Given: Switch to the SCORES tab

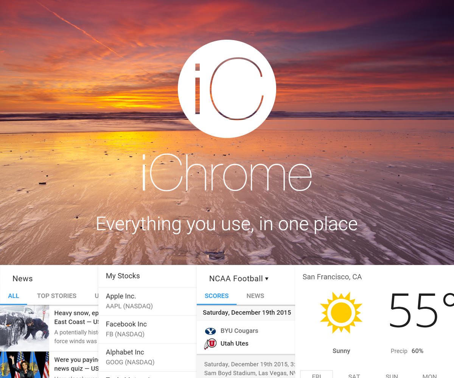Looking at the screenshot, I should click(217, 296).
